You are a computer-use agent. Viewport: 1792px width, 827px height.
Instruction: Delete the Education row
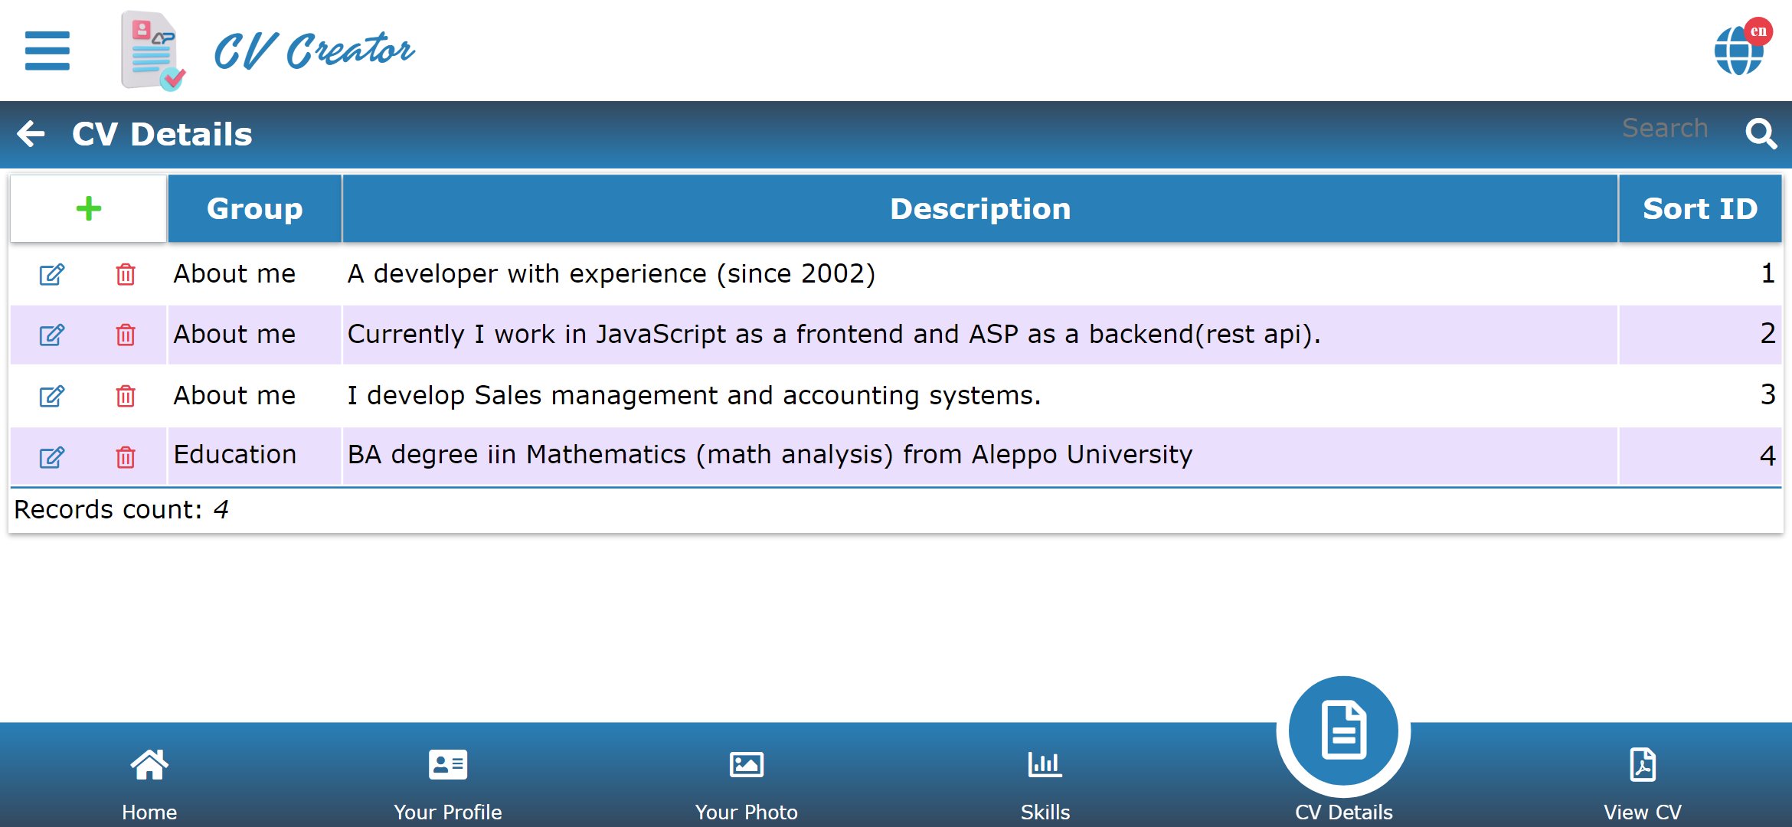pyautogui.click(x=126, y=457)
